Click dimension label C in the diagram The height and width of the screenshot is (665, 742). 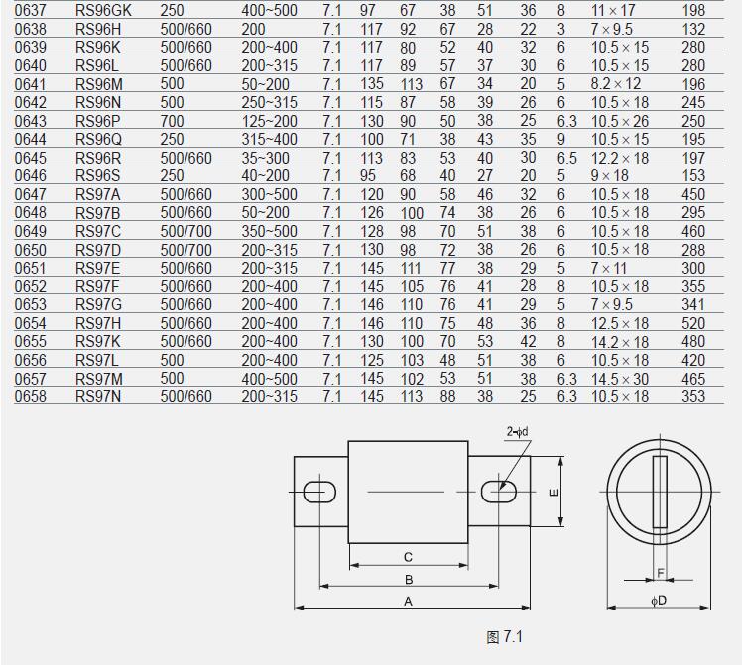[408, 557]
